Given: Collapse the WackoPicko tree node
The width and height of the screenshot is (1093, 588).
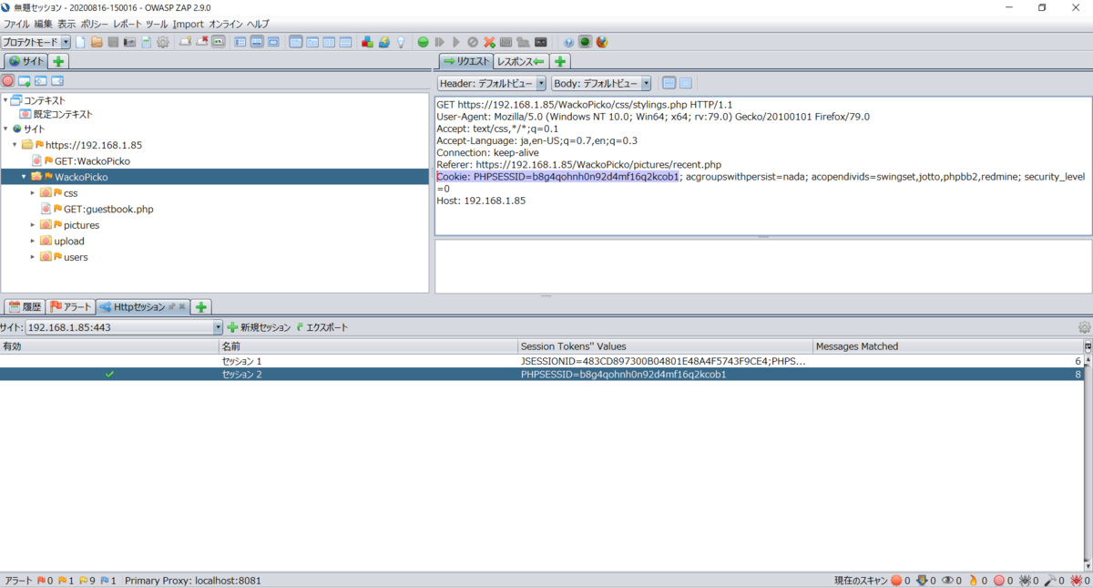Looking at the screenshot, I should 24,177.
